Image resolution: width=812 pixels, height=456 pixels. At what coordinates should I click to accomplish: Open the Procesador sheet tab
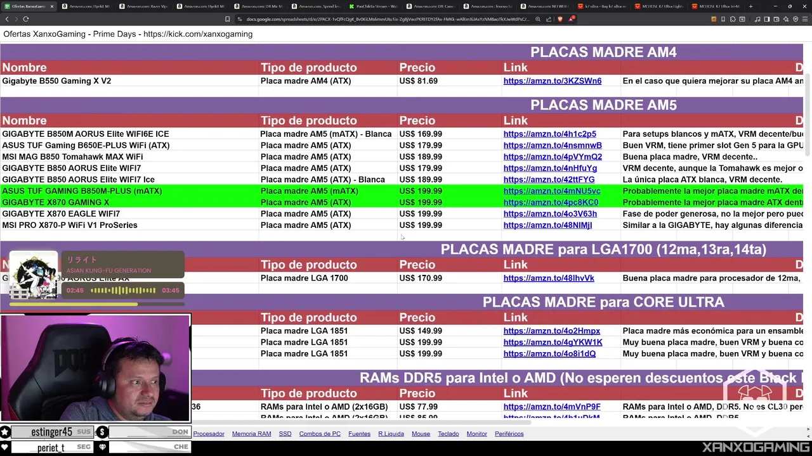click(x=209, y=434)
